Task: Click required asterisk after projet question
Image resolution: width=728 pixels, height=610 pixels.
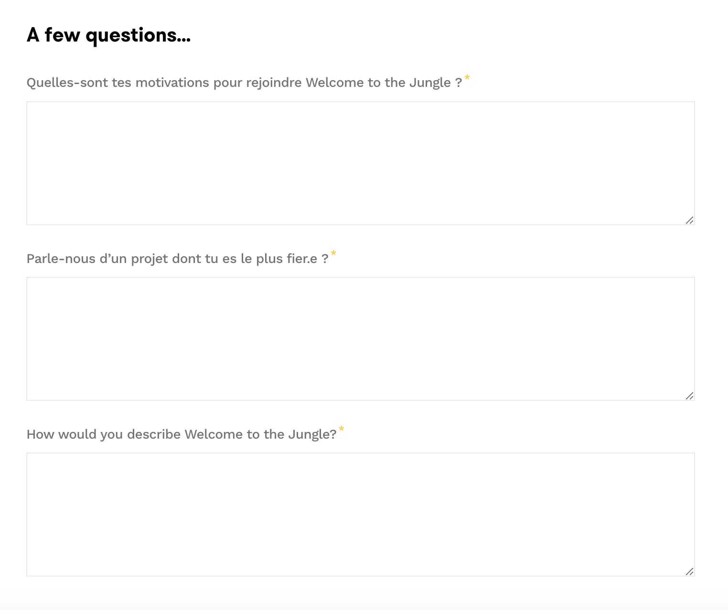Action: [x=333, y=253]
